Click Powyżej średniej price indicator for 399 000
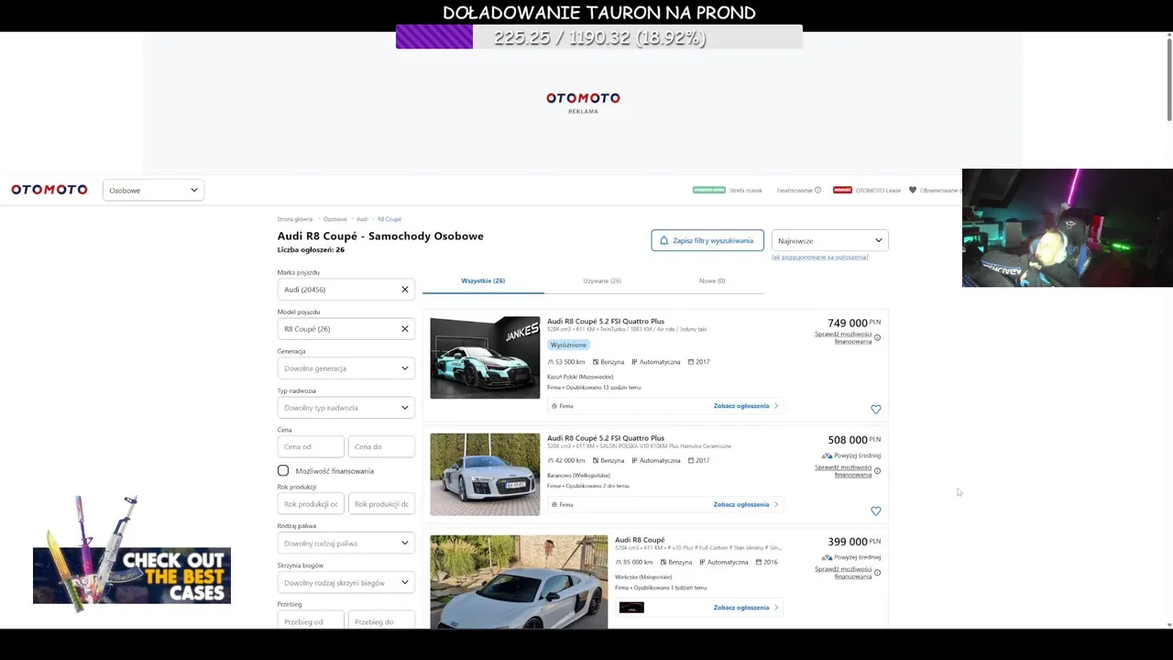Viewport: 1173px width, 660px height. coord(850,557)
